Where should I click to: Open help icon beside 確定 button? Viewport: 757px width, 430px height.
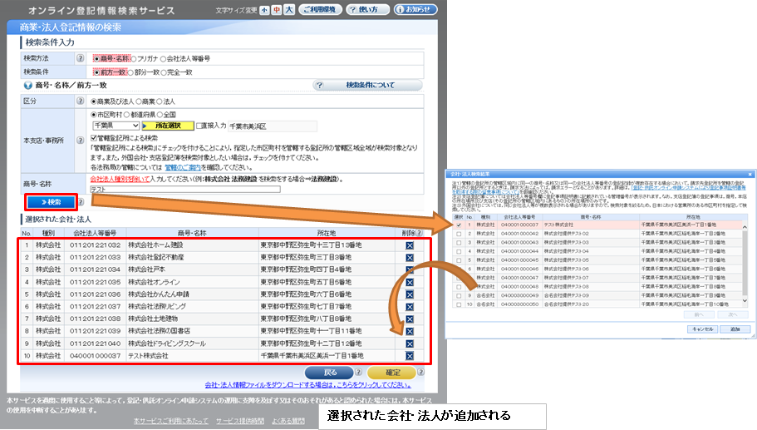(x=420, y=372)
